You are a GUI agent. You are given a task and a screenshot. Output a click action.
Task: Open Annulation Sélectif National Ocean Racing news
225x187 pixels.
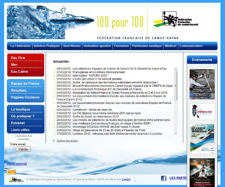112,93
